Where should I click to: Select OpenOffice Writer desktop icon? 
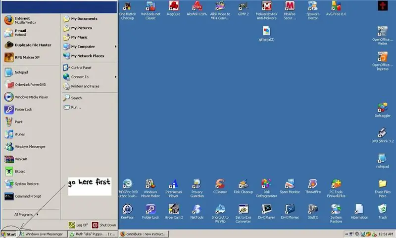382,35
